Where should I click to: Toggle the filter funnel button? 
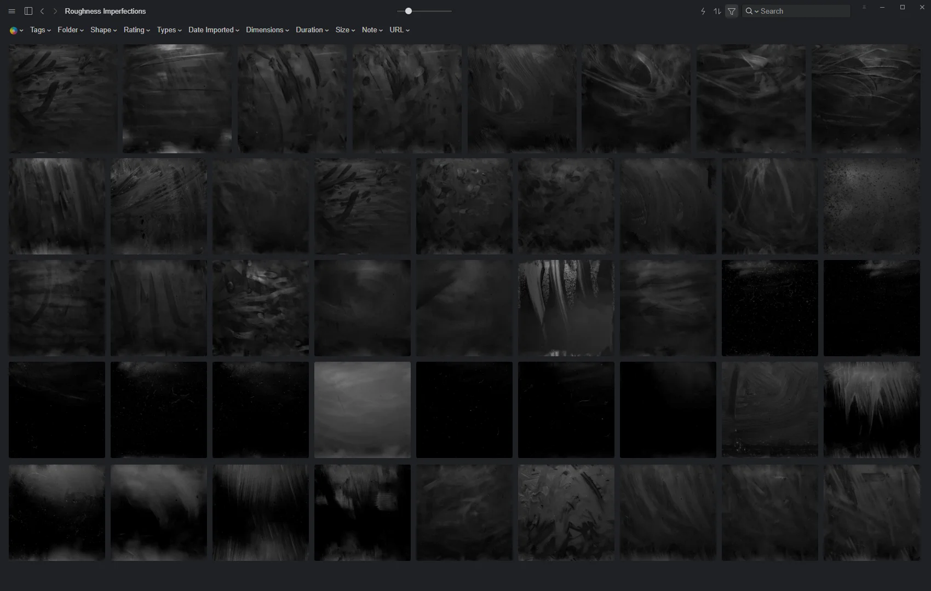(x=732, y=11)
